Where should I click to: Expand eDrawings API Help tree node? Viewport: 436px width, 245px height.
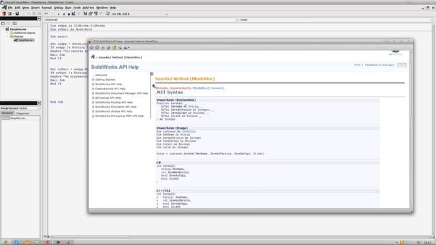coord(93,98)
